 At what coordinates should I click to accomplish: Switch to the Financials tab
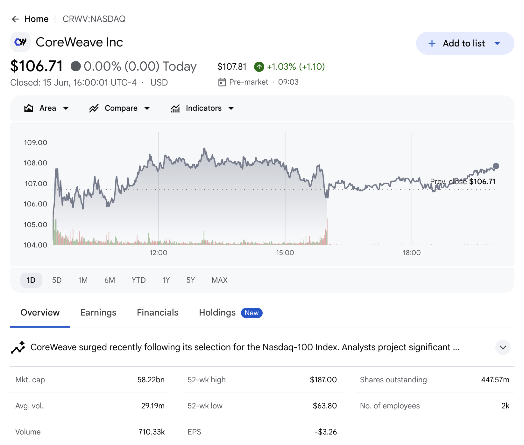[158, 313]
